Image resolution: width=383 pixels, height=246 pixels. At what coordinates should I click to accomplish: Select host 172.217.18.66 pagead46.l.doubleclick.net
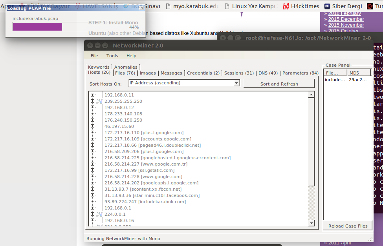(x=153, y=145)
